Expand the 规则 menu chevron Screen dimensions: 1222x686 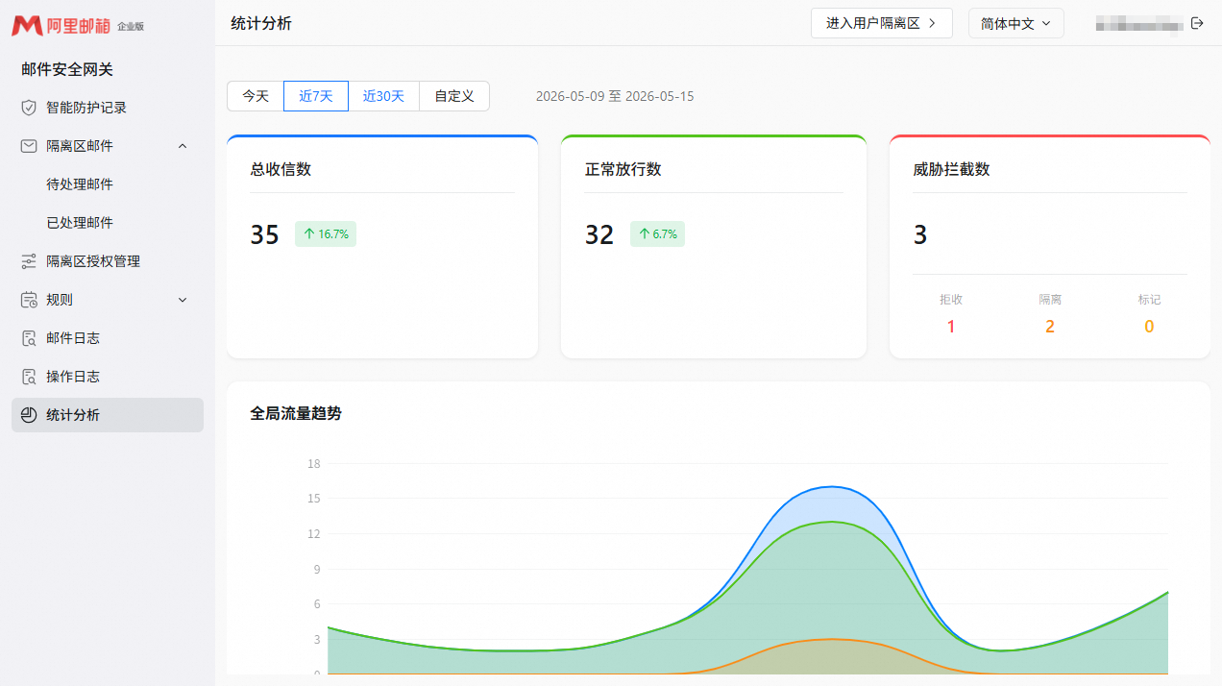click(x=183, y=300)
